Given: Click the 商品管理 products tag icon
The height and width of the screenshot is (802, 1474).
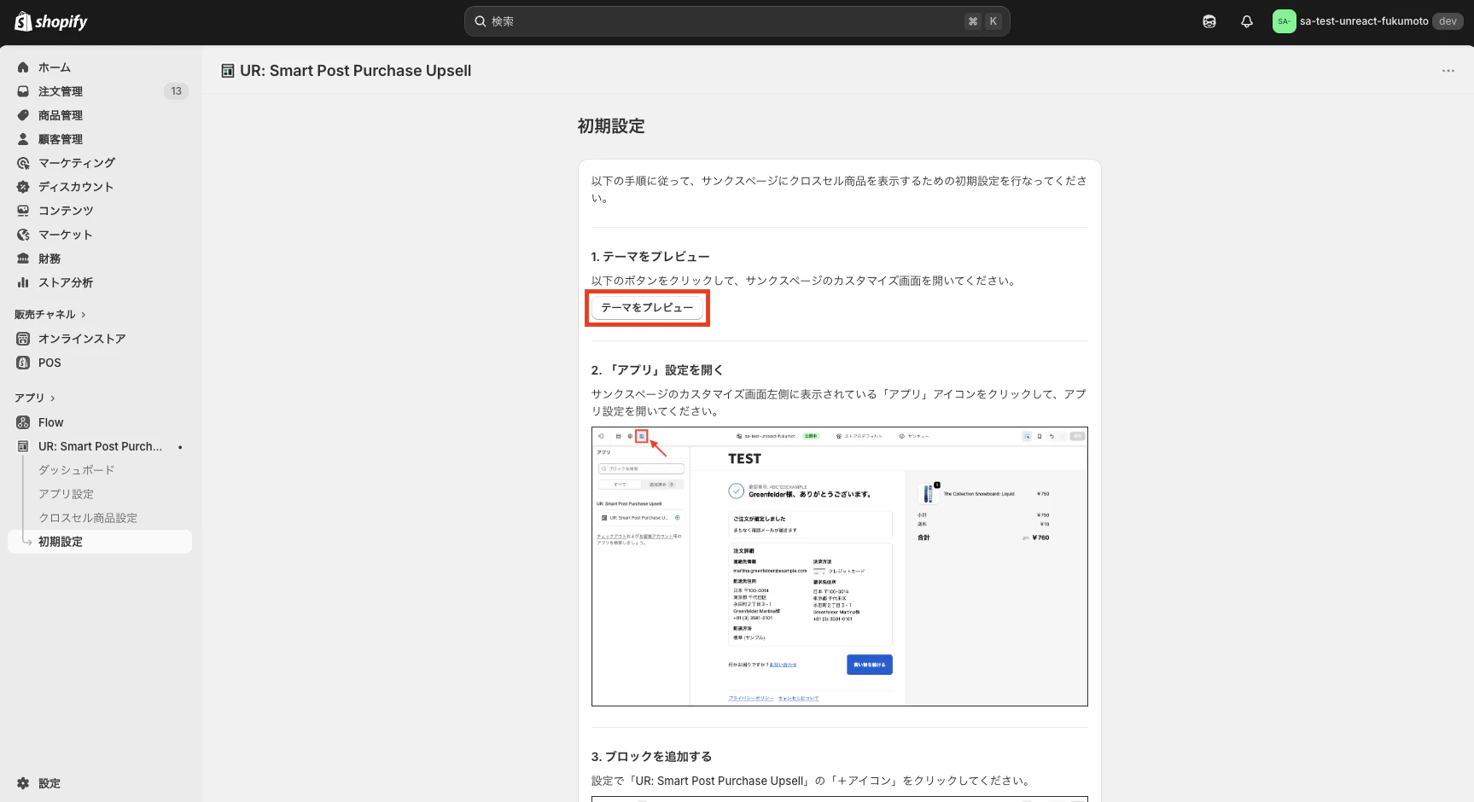Looking at the screenshot, I should coord(23,115).
